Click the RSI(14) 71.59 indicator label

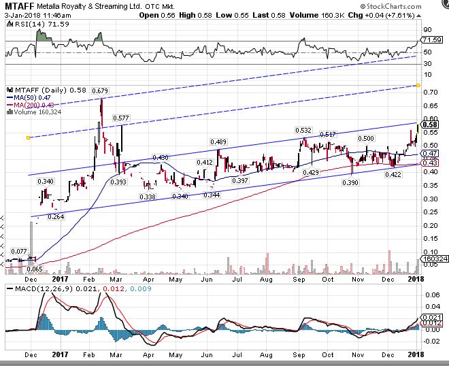pyautogui.click(x=41, y=24)
